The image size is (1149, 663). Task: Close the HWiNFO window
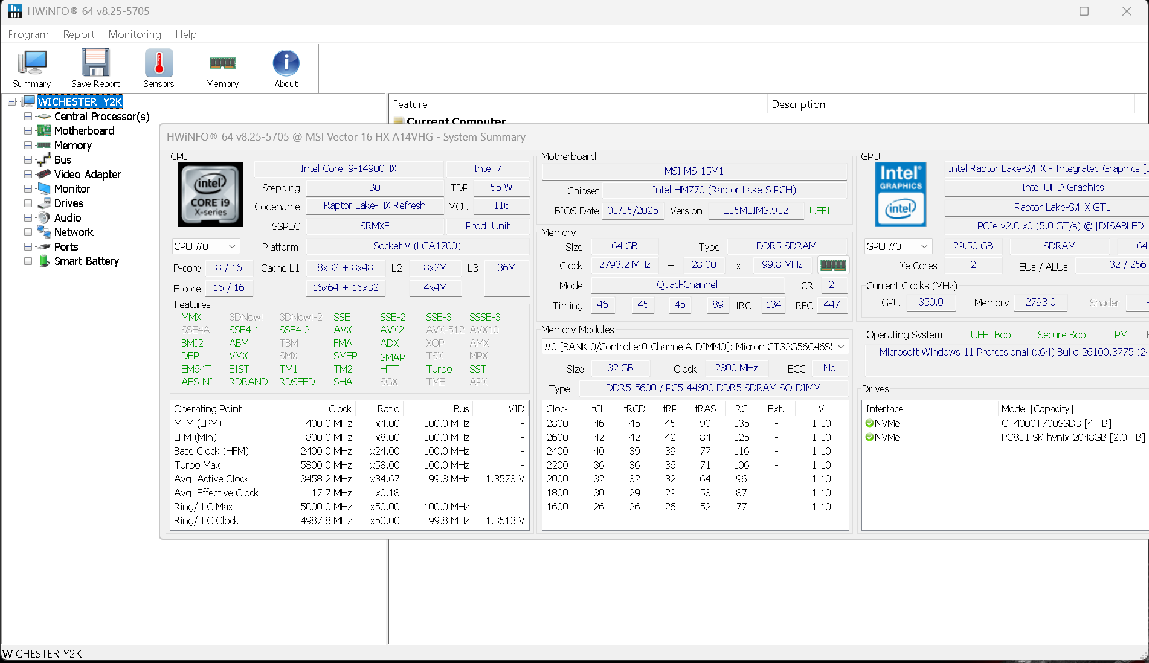[1127, 11]
